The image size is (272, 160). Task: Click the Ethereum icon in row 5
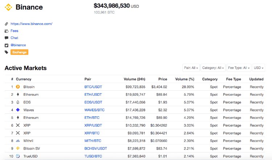pyautogui.click(x=18, y=117)
